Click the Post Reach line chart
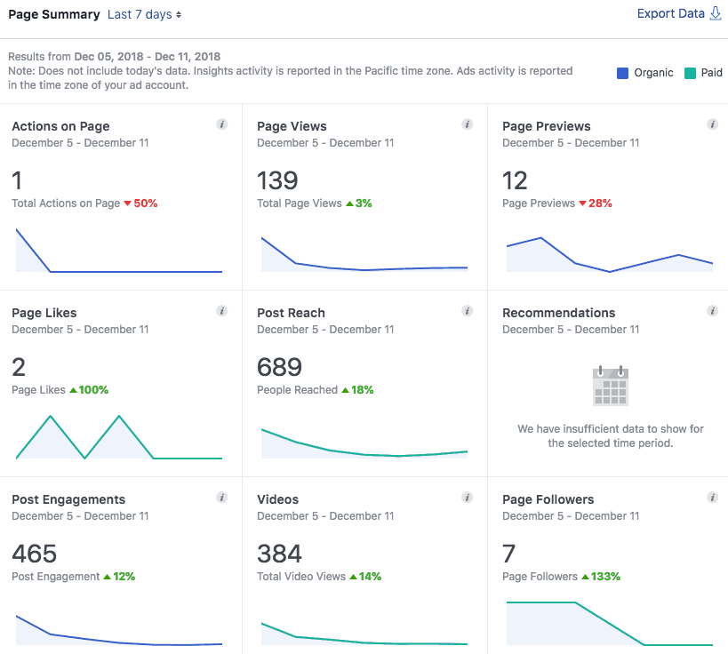 (x=364, y=443)
